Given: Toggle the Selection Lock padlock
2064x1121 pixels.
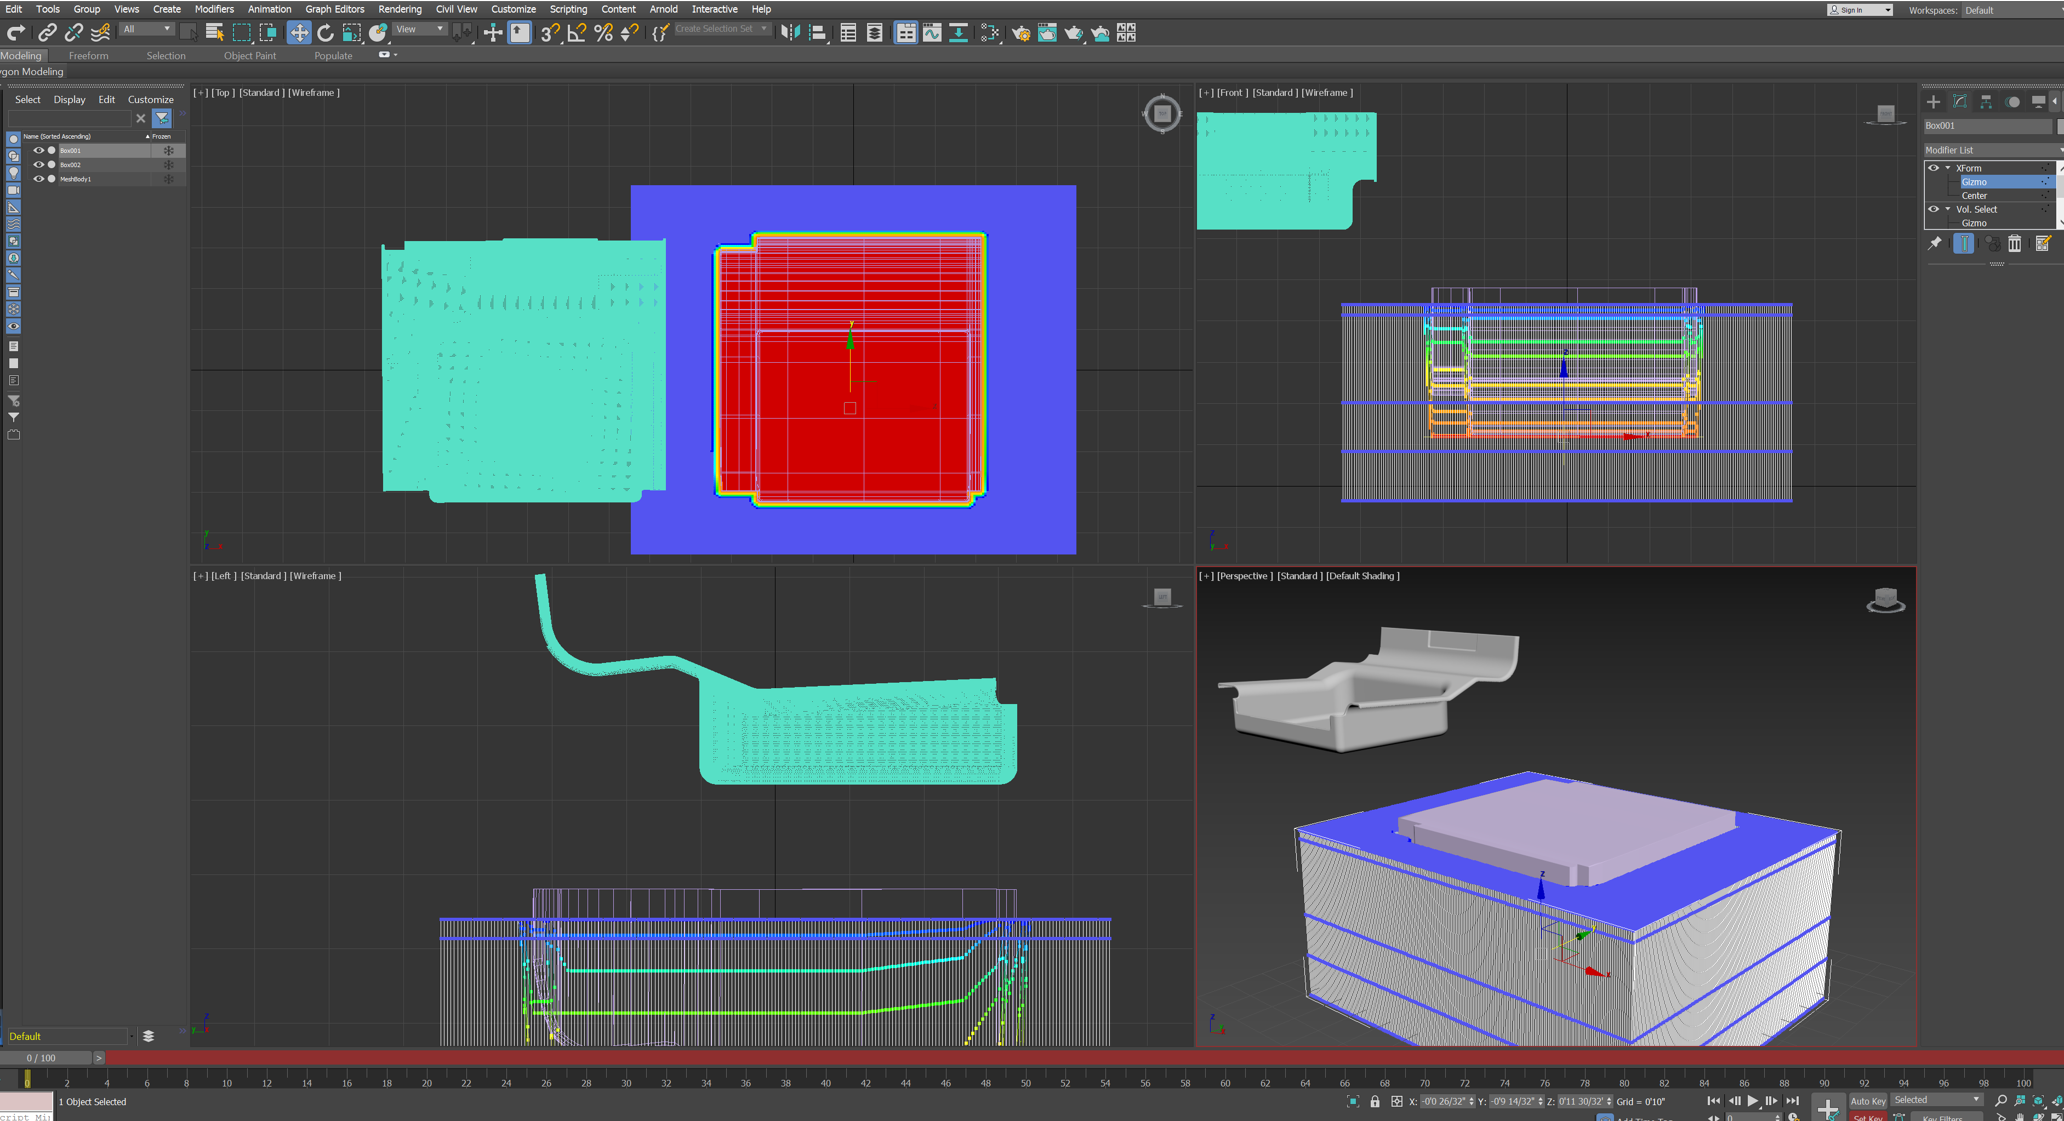Looking at the screenshot, I should (1375, 1101).
